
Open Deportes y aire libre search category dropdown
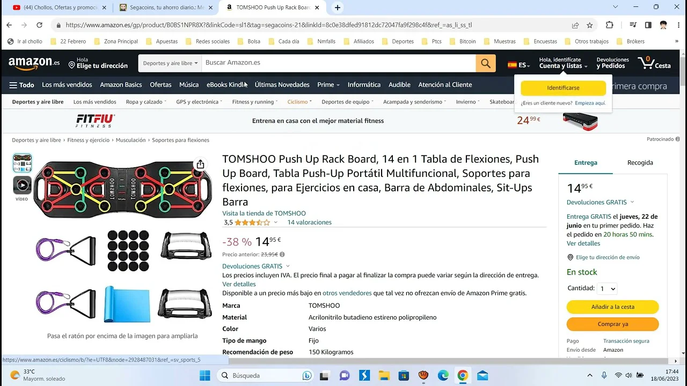pyautogui.click(x=170, y=63)
